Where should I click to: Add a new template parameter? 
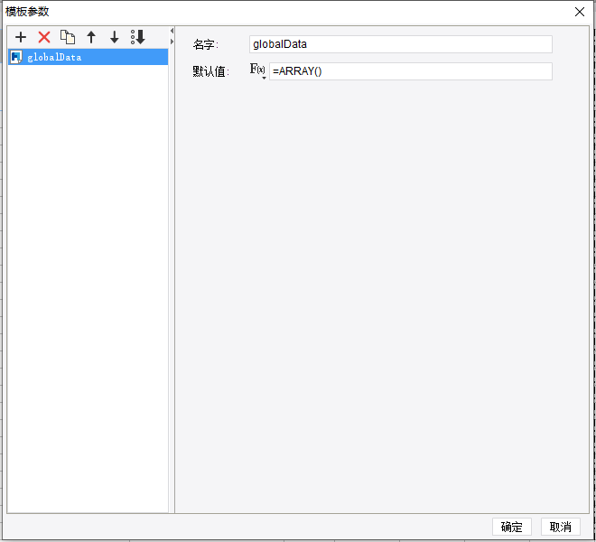tap(21, 37)
